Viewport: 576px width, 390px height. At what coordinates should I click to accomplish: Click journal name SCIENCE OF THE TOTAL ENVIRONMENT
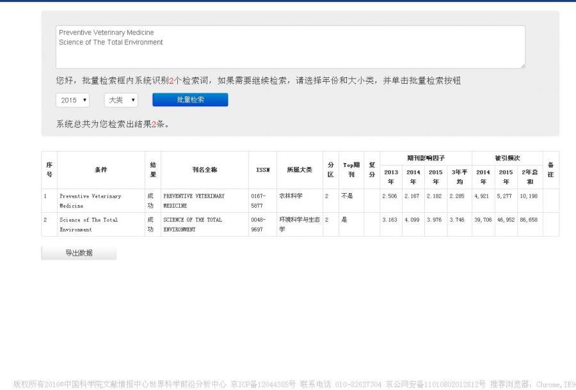click(x=193, y=224)
